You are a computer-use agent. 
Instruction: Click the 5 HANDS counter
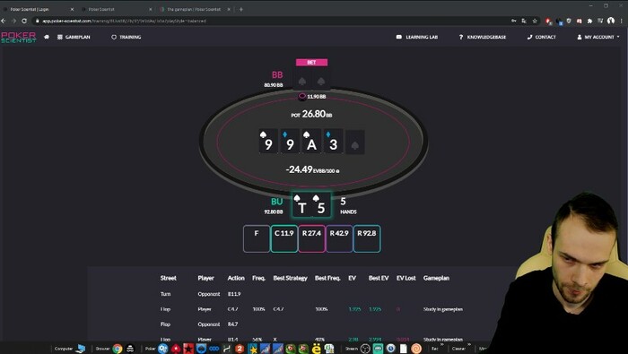pos(348,205)
